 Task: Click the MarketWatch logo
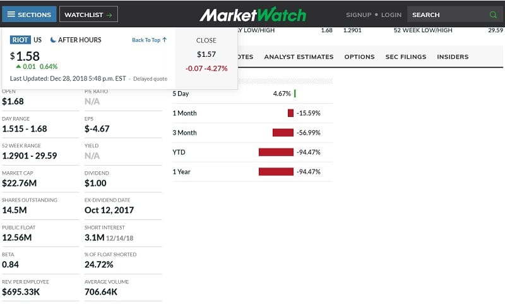[x=252, y=15]
